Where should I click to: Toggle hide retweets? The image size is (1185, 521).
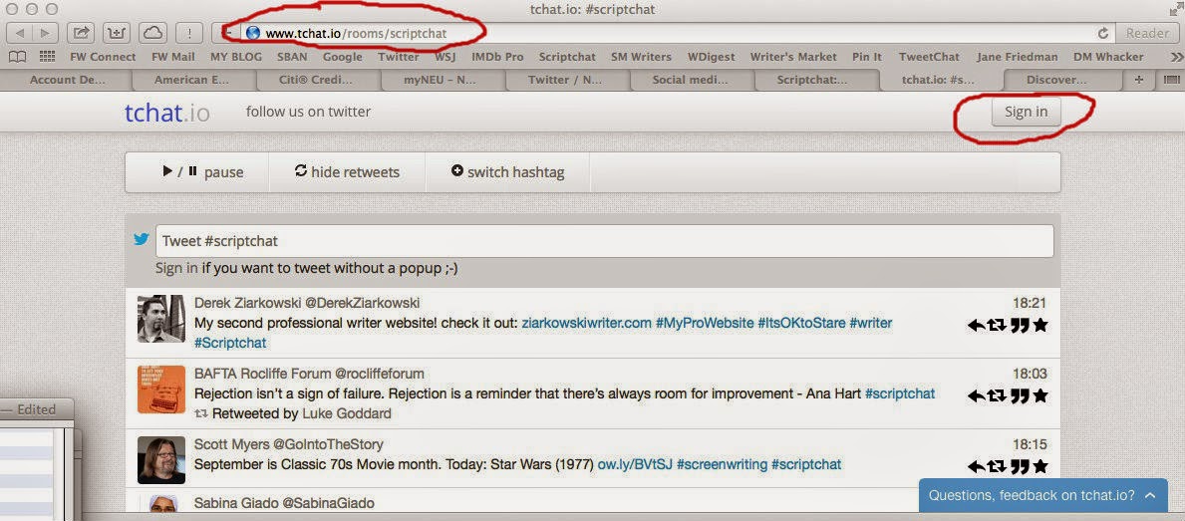[x=347, y=172]
